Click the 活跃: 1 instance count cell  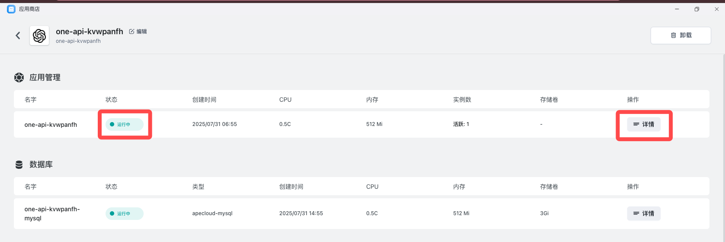point(461,124)
